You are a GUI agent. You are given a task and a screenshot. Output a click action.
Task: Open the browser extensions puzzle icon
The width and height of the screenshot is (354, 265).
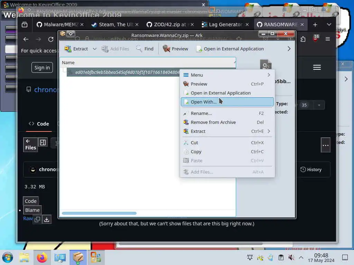click(x=303, y=39)
